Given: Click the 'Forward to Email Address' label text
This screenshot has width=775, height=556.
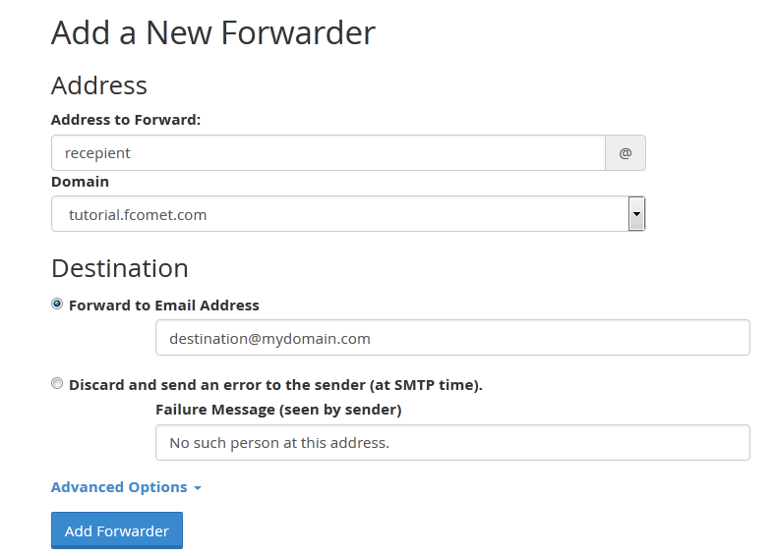Looking at the screenshot, I should click(164, 306).
